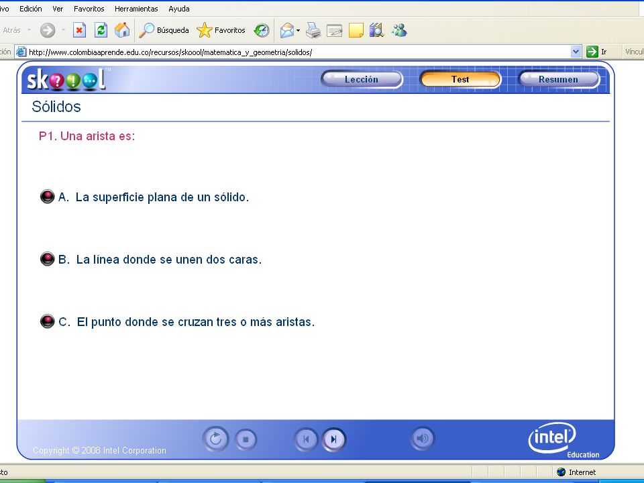Launch the Messenger people icon
Viewport: 644px width, 483px height.
(x=398, y=30)
